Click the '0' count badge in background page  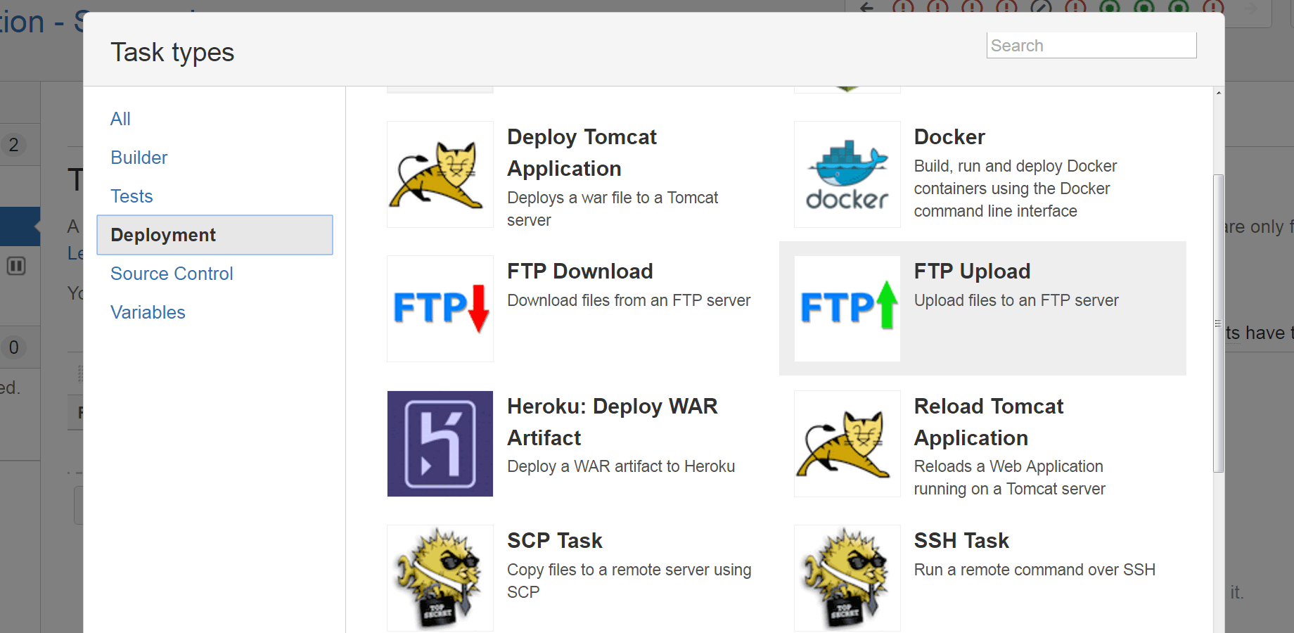point(13,347)
